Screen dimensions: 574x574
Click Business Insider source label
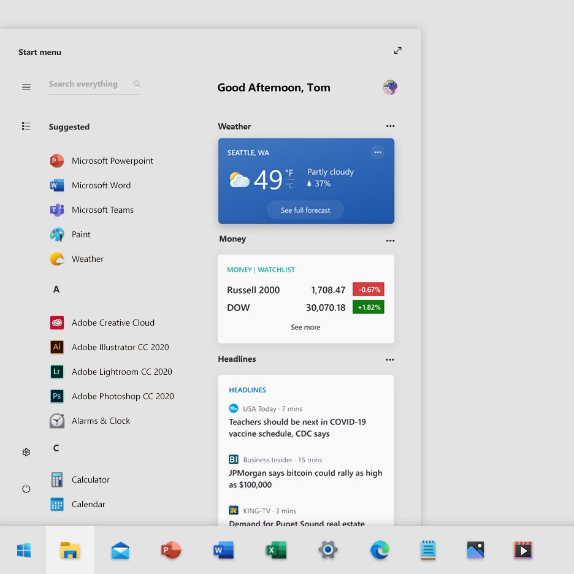267,460
